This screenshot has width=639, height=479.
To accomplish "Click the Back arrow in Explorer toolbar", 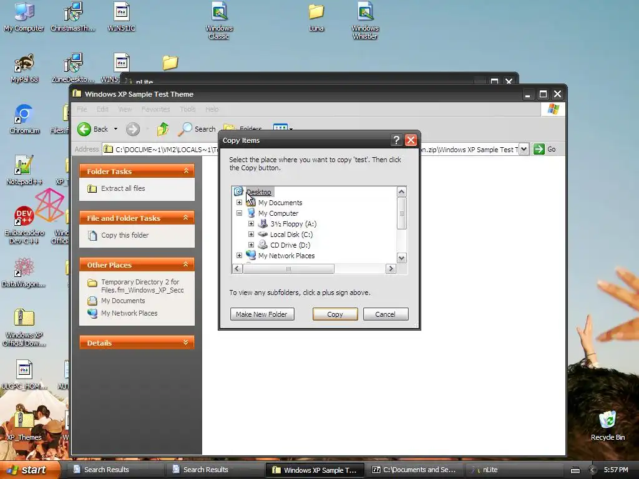I will [x=84, y=129].
